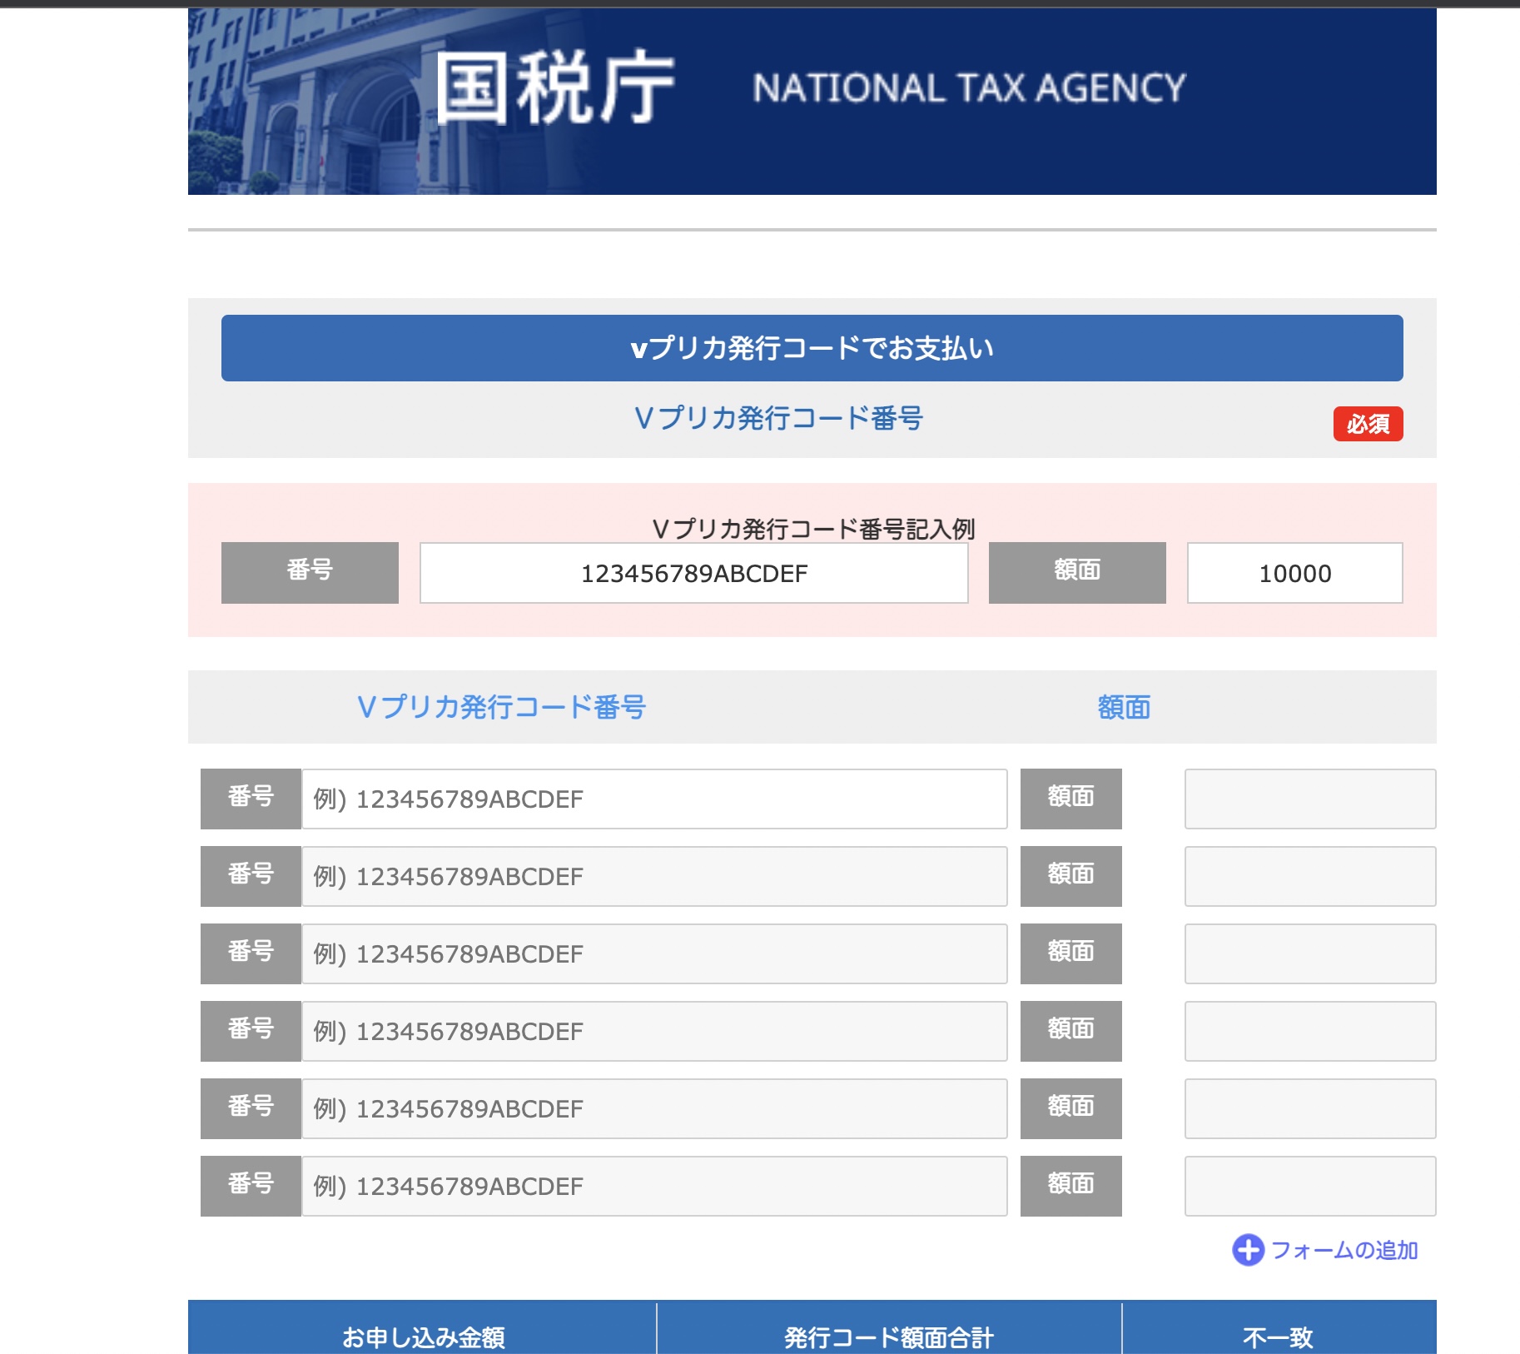1520x1354 pixels.
Task: Click the フォームの追加 link text
Action: (1344, 1250)
